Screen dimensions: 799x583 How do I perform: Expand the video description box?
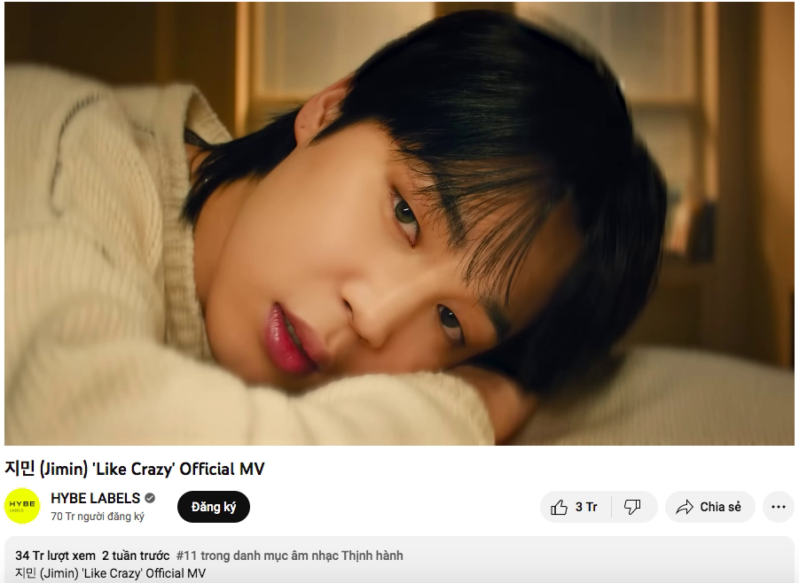[x=399, y=560]
